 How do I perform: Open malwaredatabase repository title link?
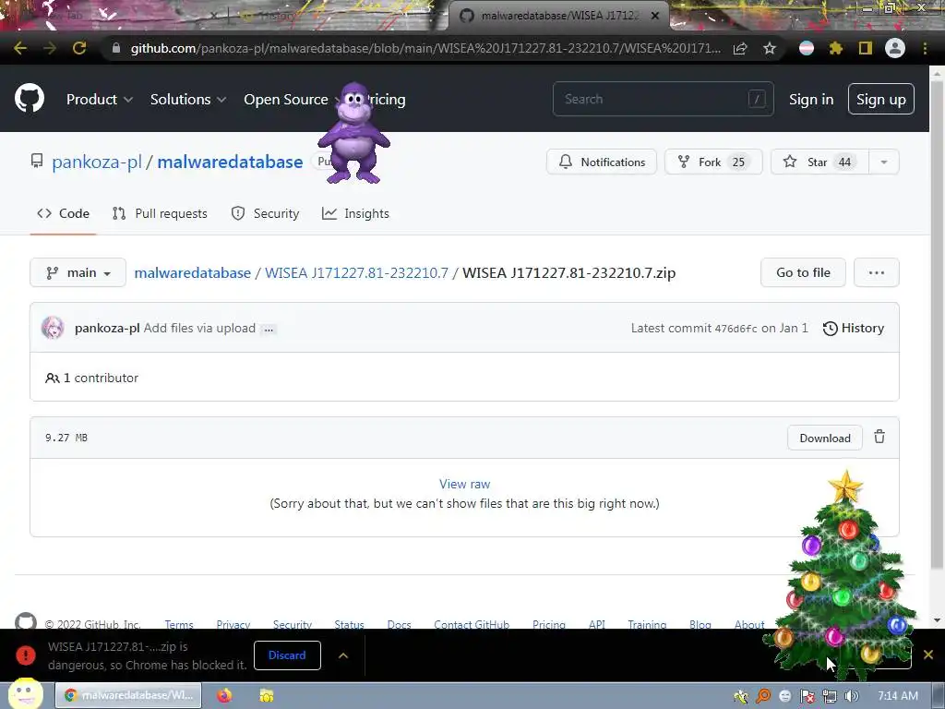point(230,162)
